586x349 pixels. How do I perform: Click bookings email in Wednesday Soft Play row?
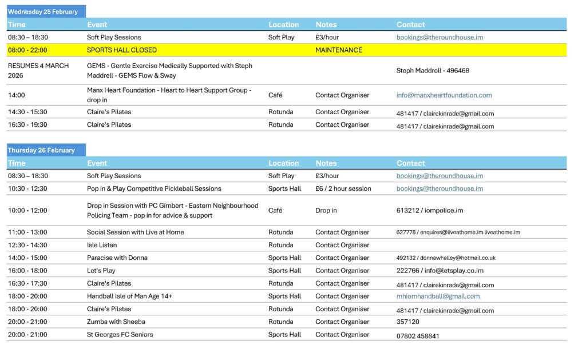(x=439, y=37)
